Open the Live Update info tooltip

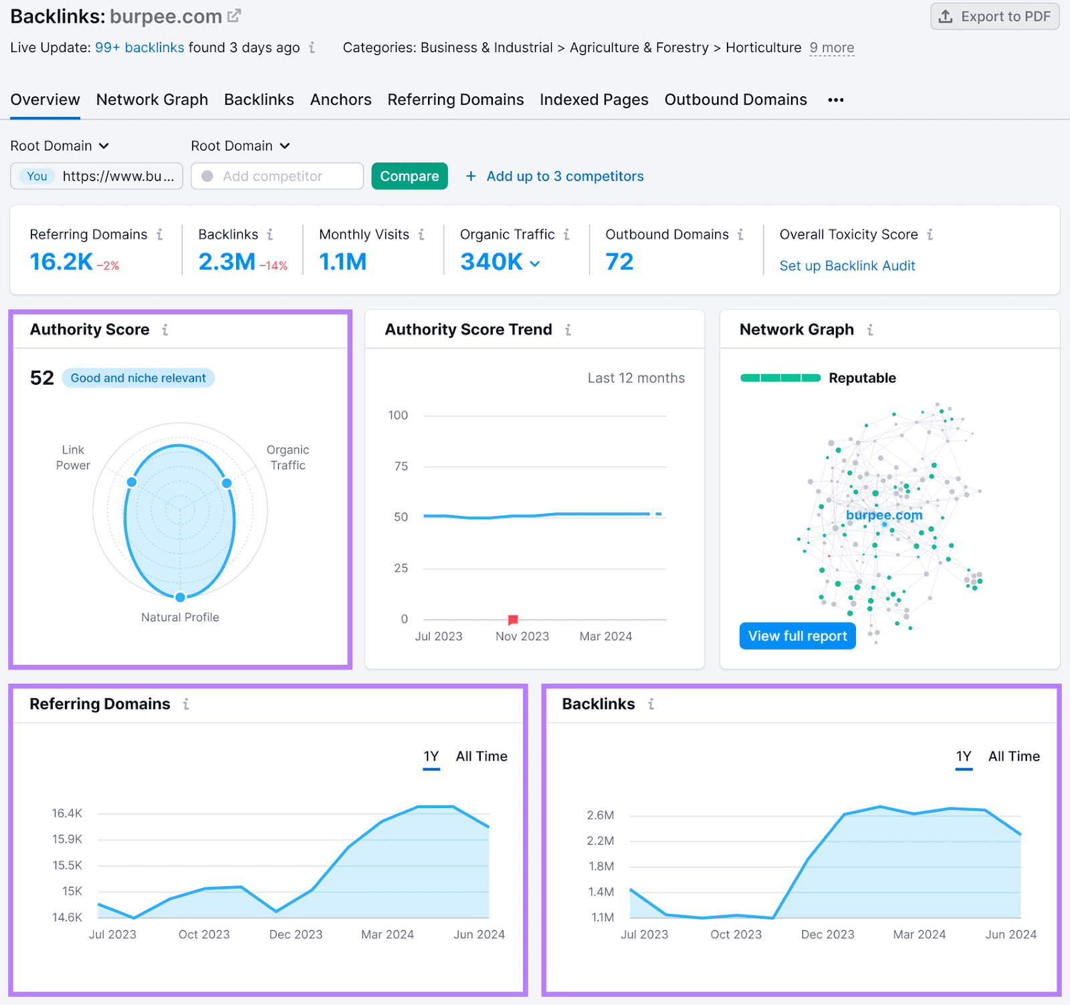tap(312, 47)
